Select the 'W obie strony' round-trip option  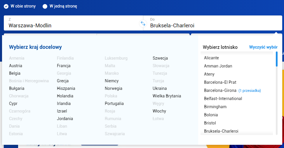(20, 6)
